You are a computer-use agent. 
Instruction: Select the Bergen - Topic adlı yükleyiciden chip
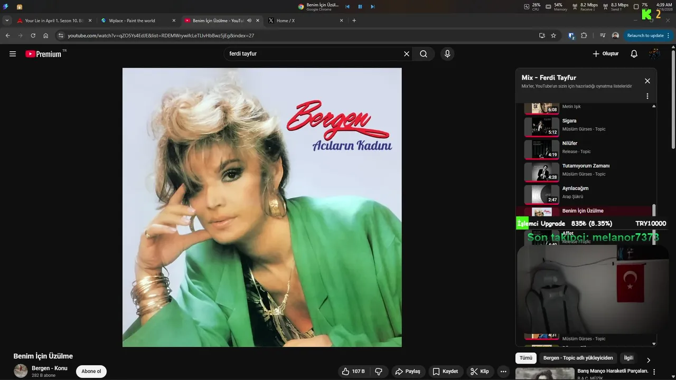[x=578, y=358]
